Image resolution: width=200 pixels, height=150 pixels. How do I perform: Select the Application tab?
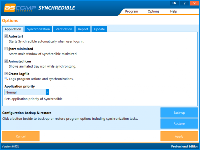click(x=13, y=29)
